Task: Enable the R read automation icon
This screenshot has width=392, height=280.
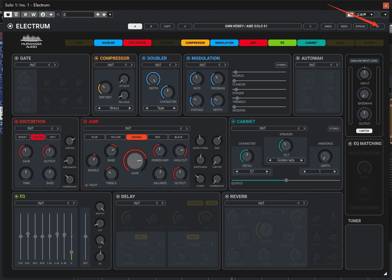Action: pos(25,14)
